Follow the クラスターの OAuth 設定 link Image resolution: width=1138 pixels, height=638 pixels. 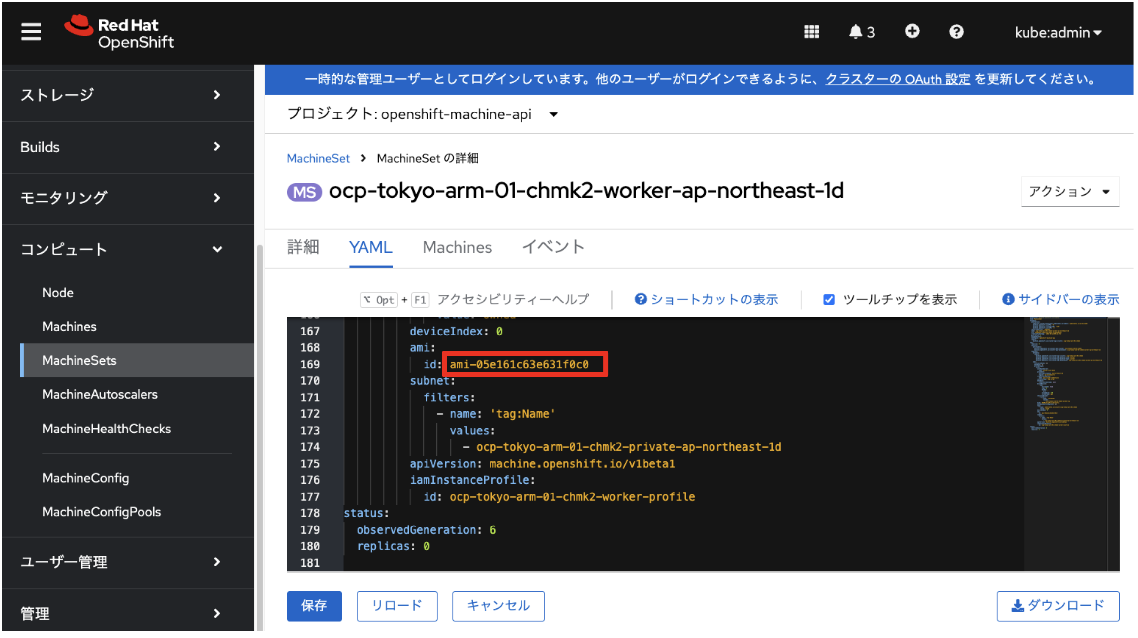[898, 80]
